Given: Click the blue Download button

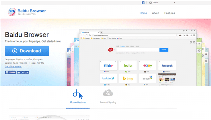Looking at the screenshot, I should (x=27, y=51).
